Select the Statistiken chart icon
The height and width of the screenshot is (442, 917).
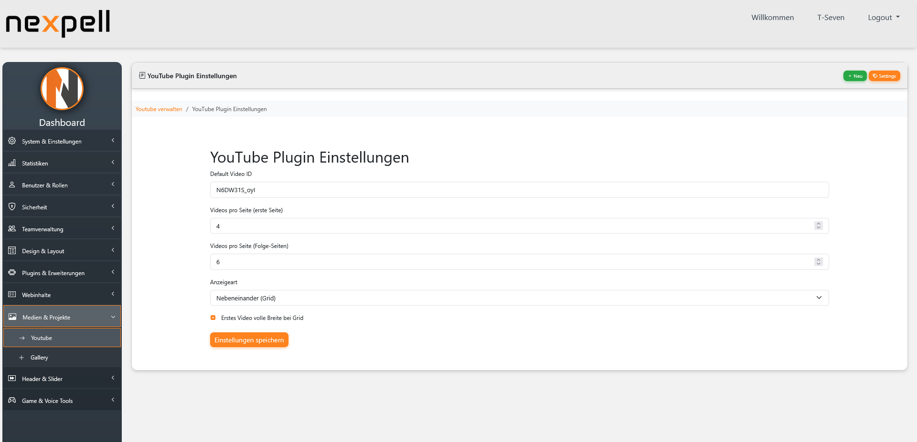click(11, 163)
